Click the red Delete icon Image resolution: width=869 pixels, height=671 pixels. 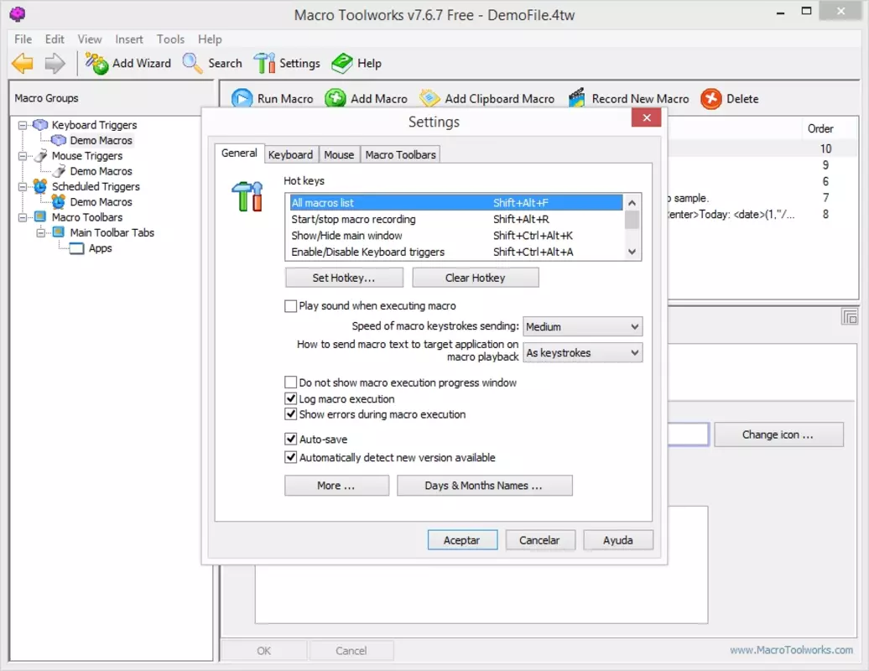pyautogui.click(x=710, y=99)
